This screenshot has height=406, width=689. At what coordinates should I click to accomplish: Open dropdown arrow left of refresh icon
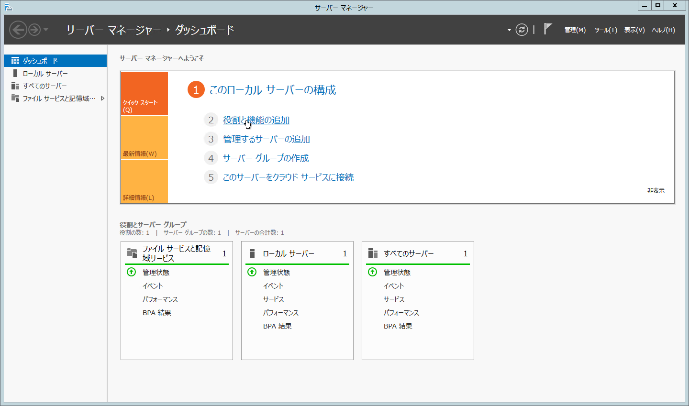point(509,30)
